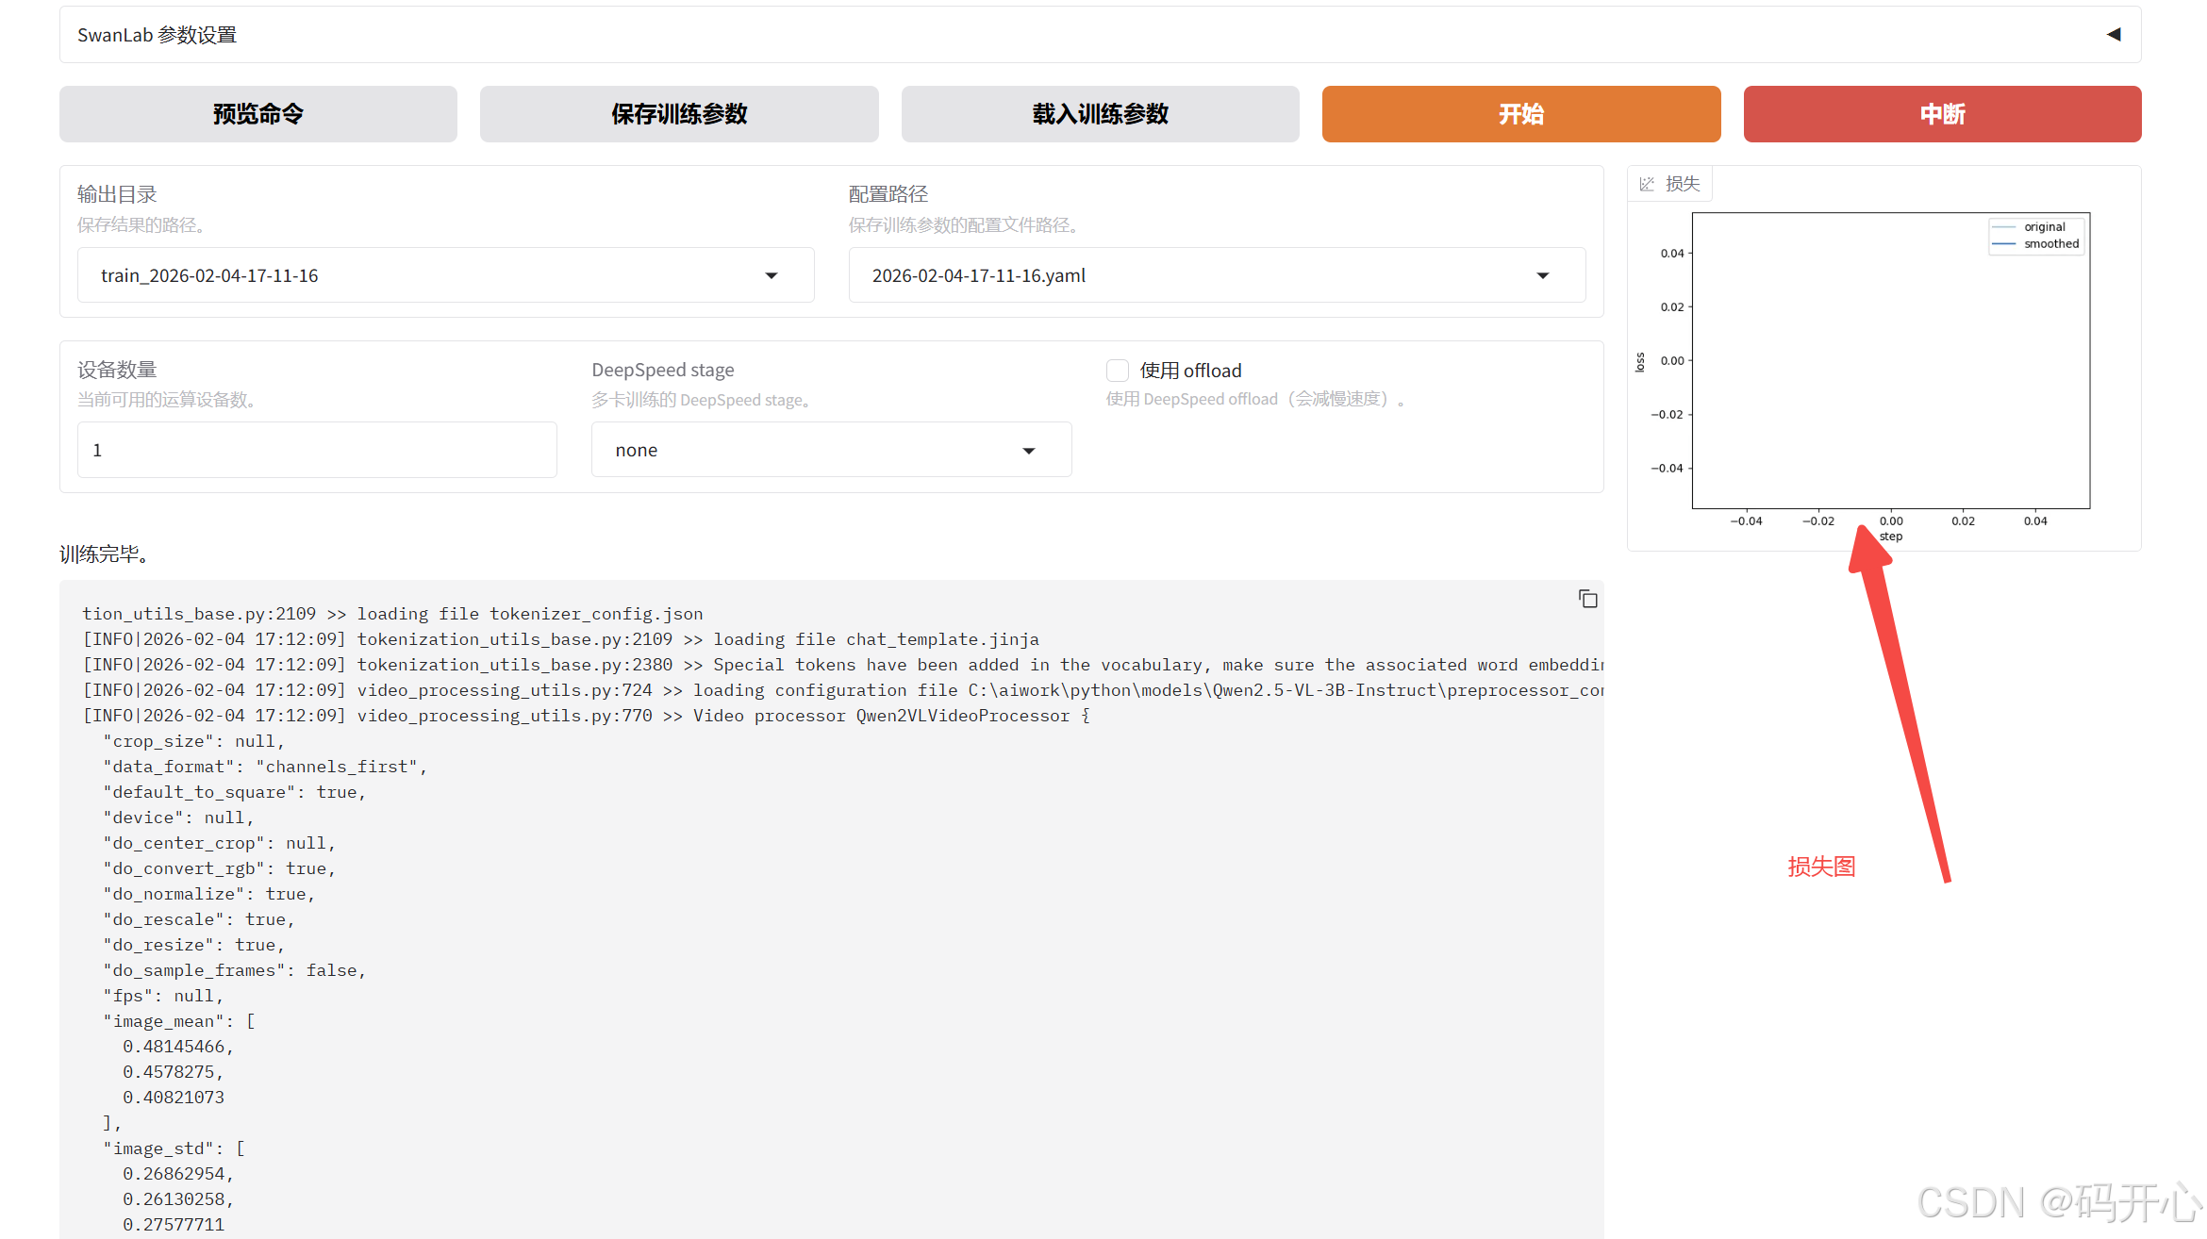Enable the use offload checkbox

point(1118,371)
